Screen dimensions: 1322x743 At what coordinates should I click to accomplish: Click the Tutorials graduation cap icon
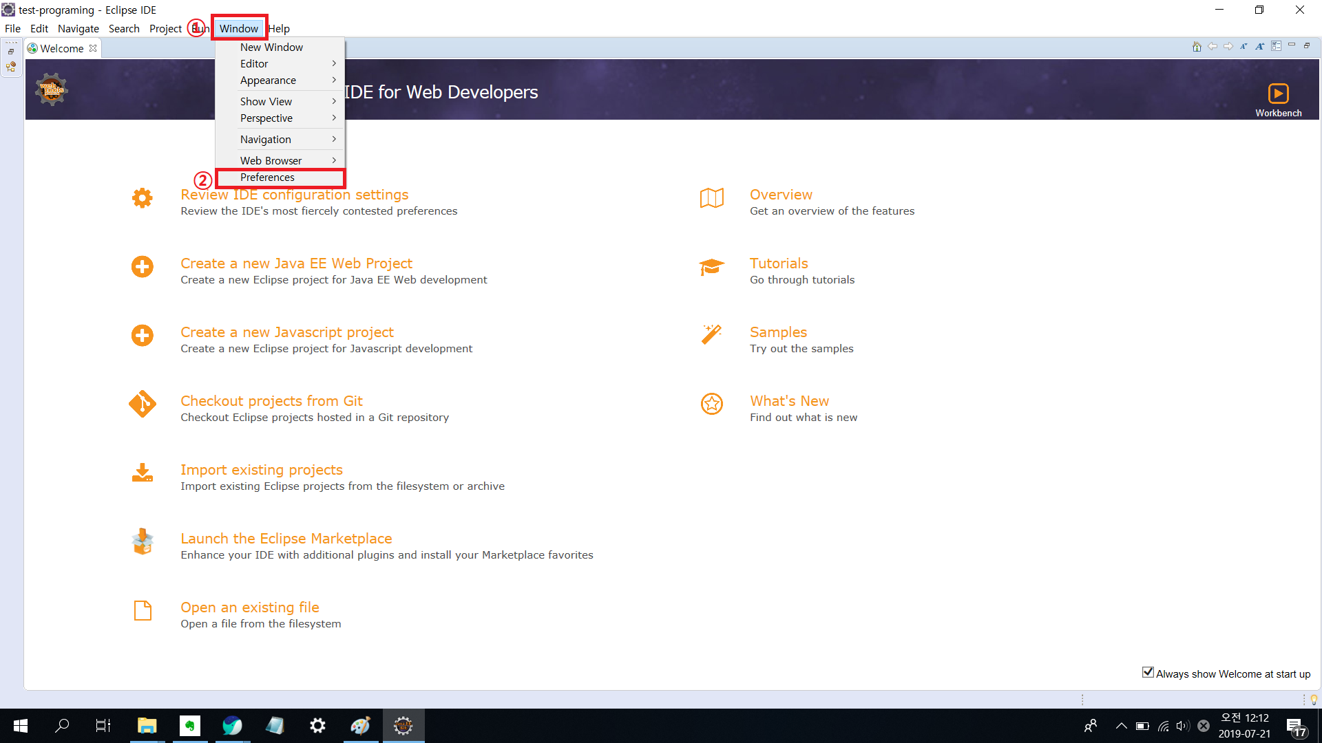(x=712, y=267)
